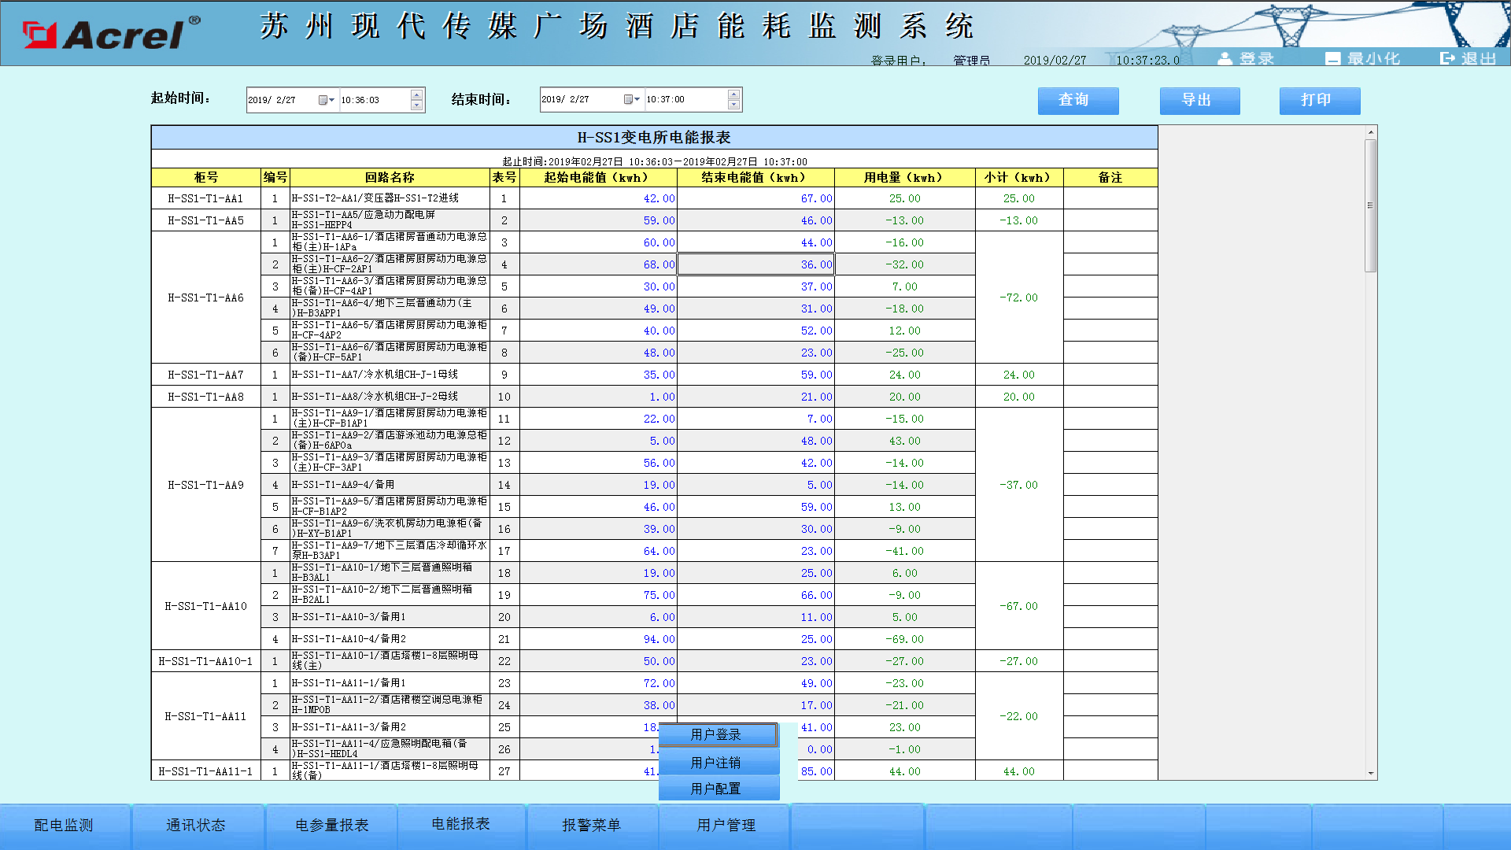Decrease start time spinner down arrow

click(x=417, y=105)
